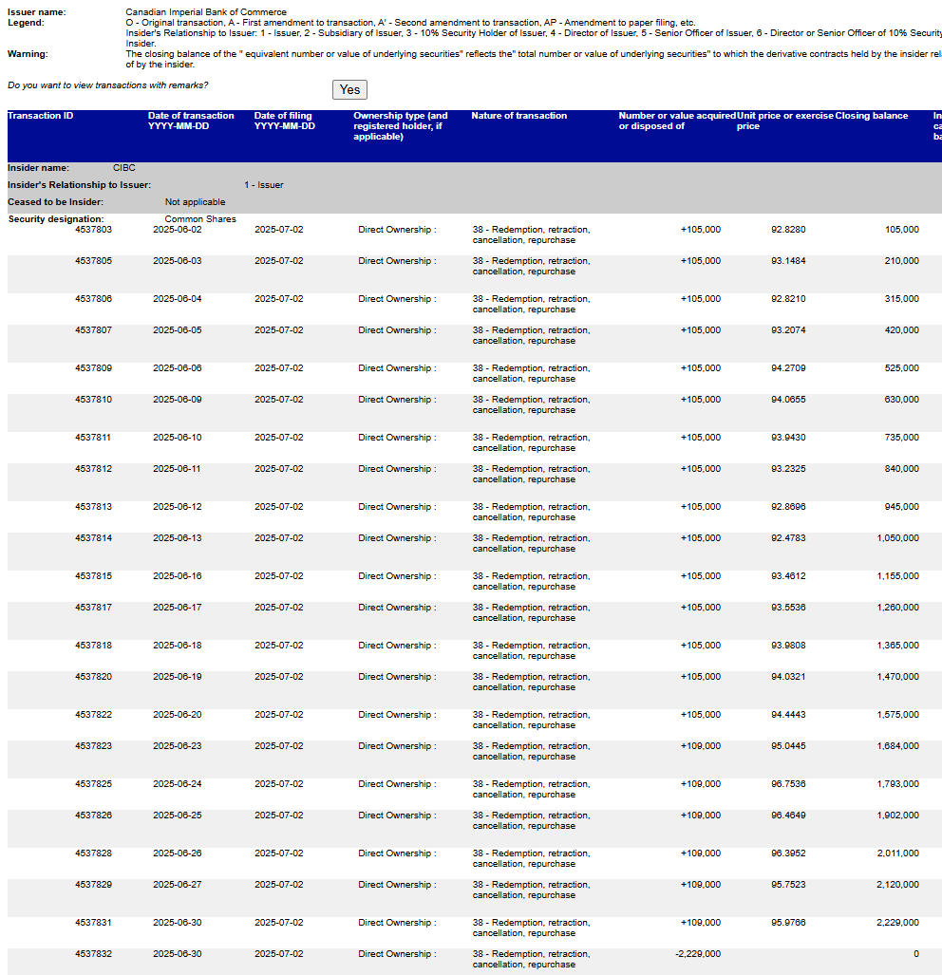The height and width of the screenshot is (975, 942).
Task: Select issuer name Canadian Imperial Bank of Commerce
Action: 206,11
